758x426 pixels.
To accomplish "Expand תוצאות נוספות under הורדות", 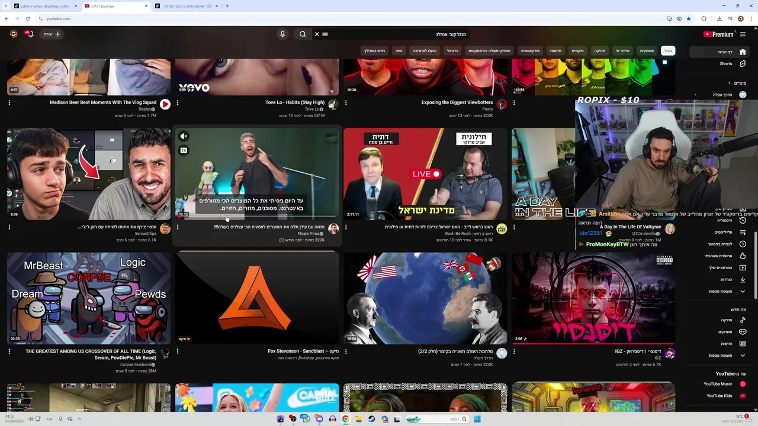I will pos(720,291).
